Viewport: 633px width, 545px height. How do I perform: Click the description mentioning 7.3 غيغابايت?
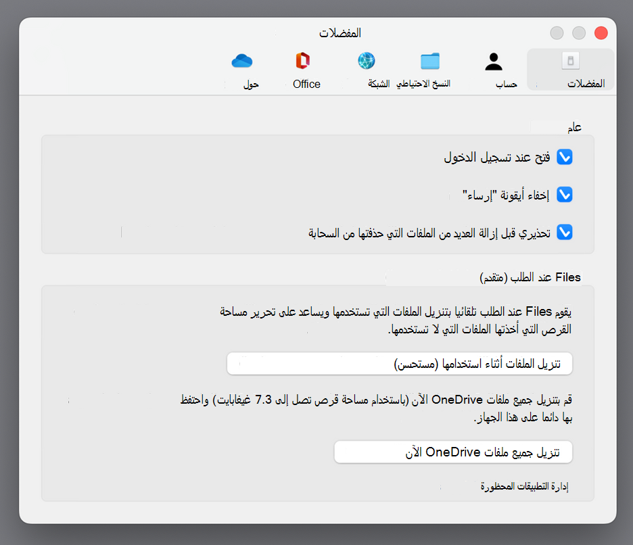pyautogui.click(x=376, y=408)
